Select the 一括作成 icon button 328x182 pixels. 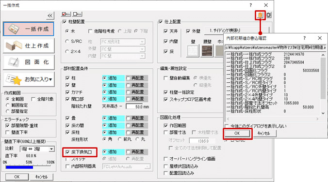pyautogui.click(x=29, y=29)
